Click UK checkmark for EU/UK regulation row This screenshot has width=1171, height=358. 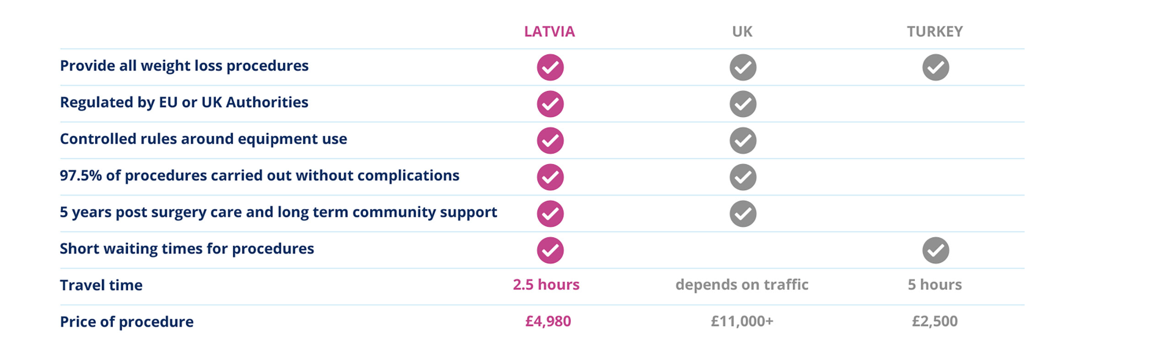(x=743, y=104)
